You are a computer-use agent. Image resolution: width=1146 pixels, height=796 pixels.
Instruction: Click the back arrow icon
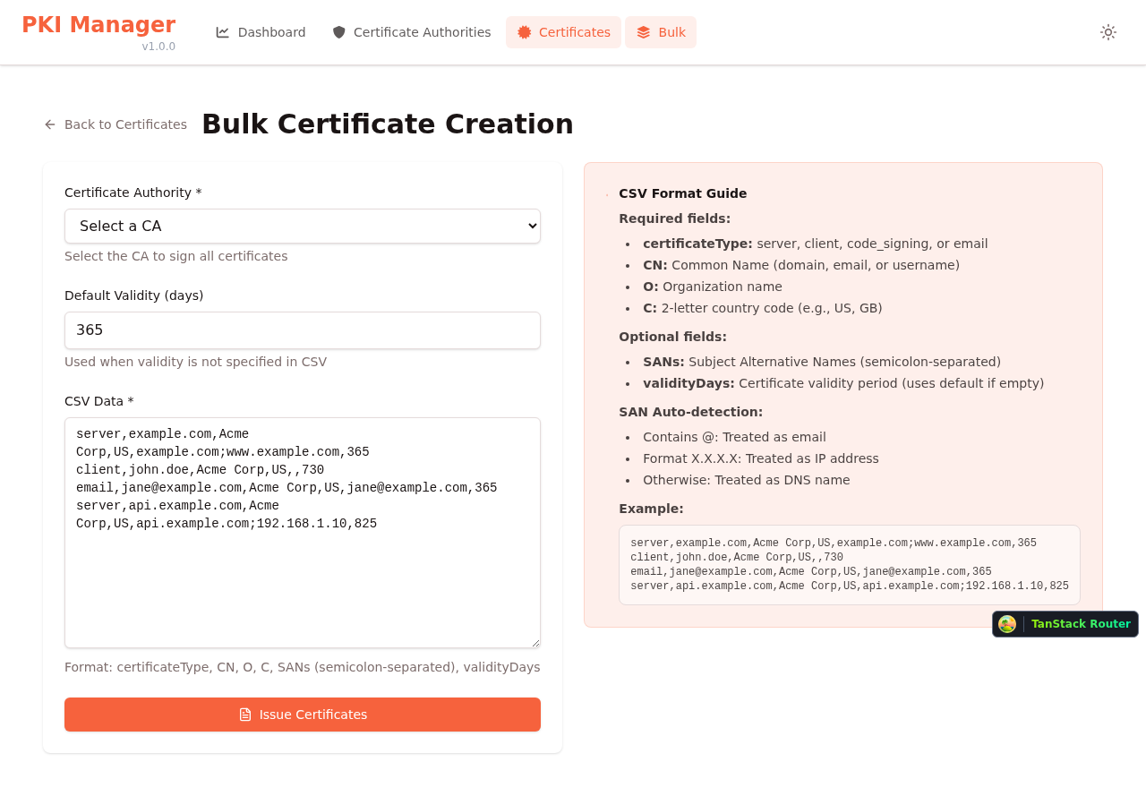click(x=50, y=124)
